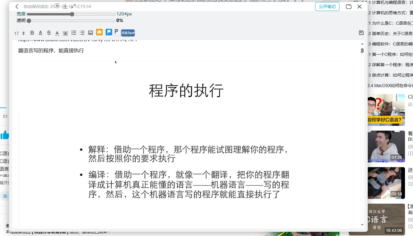The width and height of the screenshot is (413, 236).
Task: Go back with the left arrow
Action: [17, 7]
